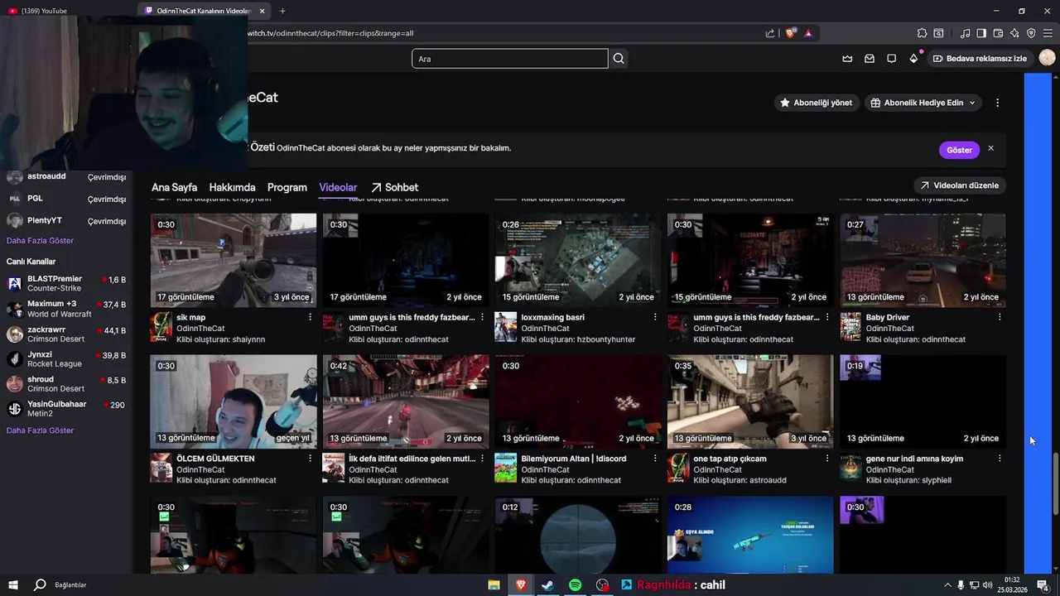Expand Daha Fazla Göster under followed channels
This screenshot has width=1060, height=596.
(x=41, y=241)
